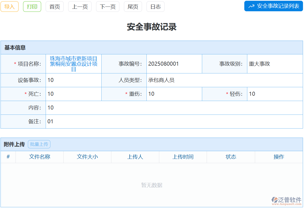Click the 上传时间 column header
This screenshot has height=208, width=304.
(183, 157)
